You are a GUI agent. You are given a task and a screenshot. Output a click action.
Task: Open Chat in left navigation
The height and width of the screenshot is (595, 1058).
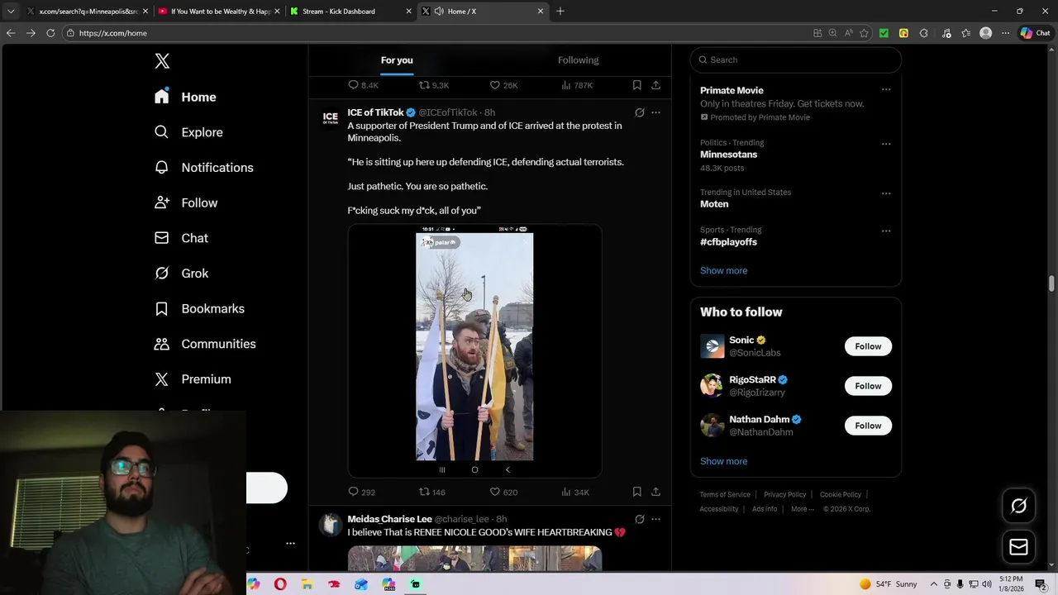(x=181, y=238)
